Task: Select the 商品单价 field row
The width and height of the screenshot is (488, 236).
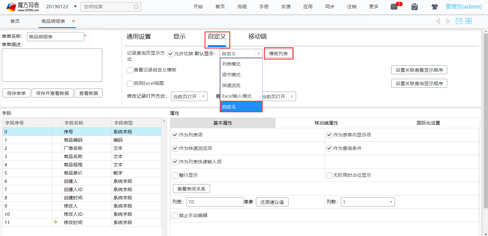Action: point(82,173)
